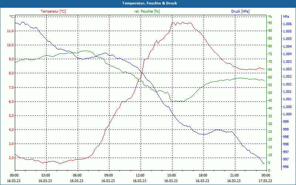The image size is (296, 185).
Task: Select the green "rel. Feuchte [%]" legend label
Action: click(147, 11)
